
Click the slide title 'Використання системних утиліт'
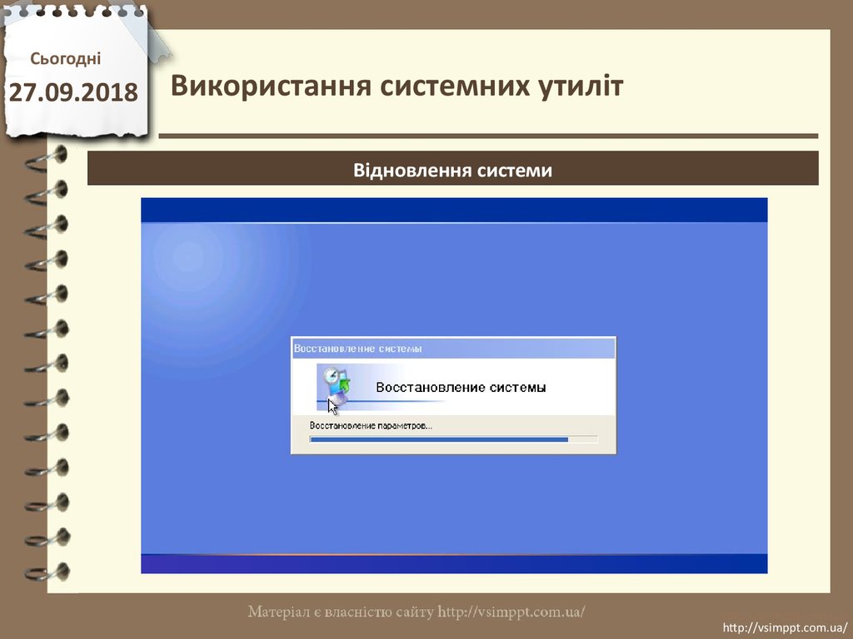point(397,86)
